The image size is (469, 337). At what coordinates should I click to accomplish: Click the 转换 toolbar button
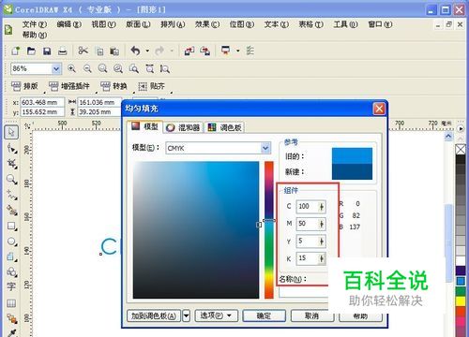113,86
